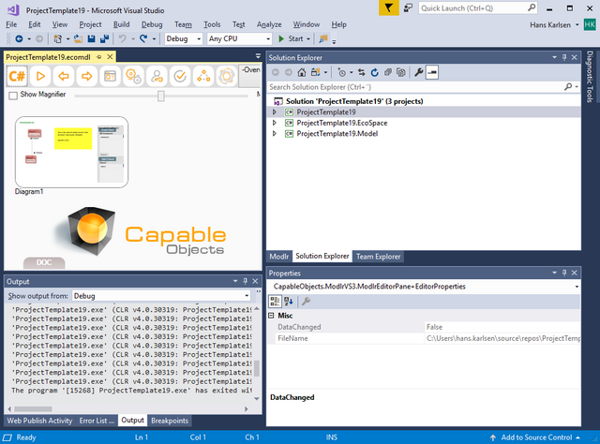Click the orange user link icon
The height and width of the screenshot is (444, 600).
click(157, 76)
